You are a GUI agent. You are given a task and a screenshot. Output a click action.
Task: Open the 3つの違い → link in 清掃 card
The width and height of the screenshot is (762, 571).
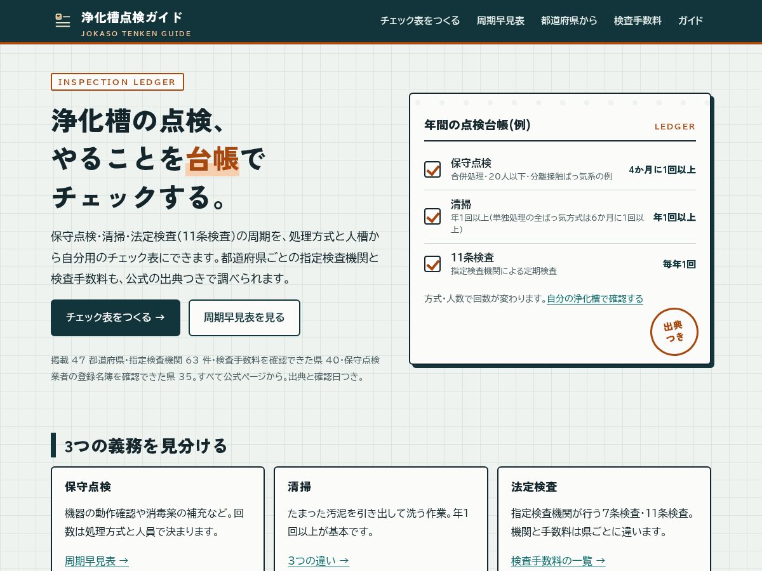tap(318, 561)
